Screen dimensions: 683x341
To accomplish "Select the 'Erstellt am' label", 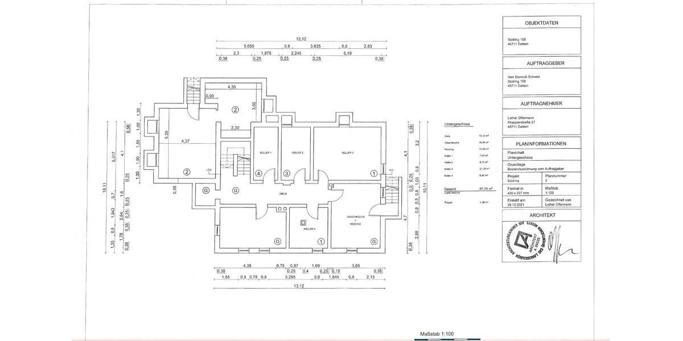I will (515, 200).
